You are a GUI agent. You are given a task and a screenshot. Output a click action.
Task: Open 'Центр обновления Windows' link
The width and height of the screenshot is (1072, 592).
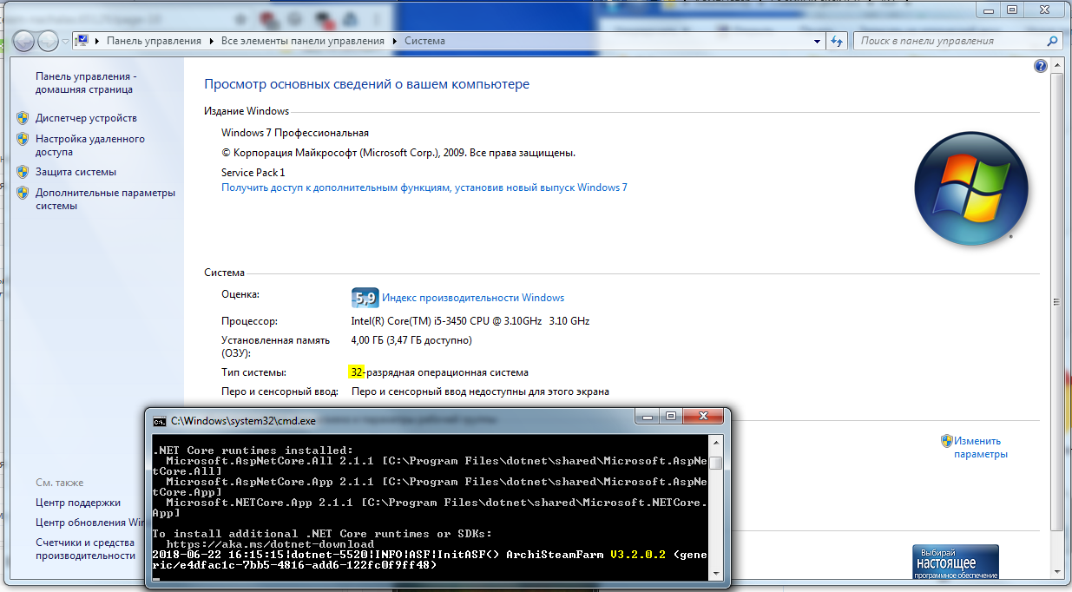[x=89, y=523]
